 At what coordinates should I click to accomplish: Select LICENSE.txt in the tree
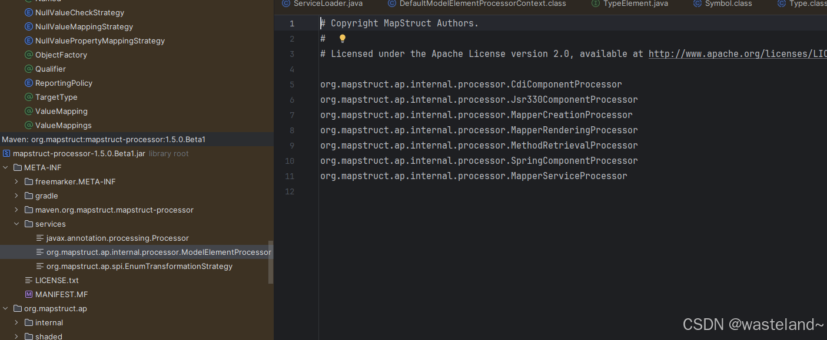click(57, 280)
